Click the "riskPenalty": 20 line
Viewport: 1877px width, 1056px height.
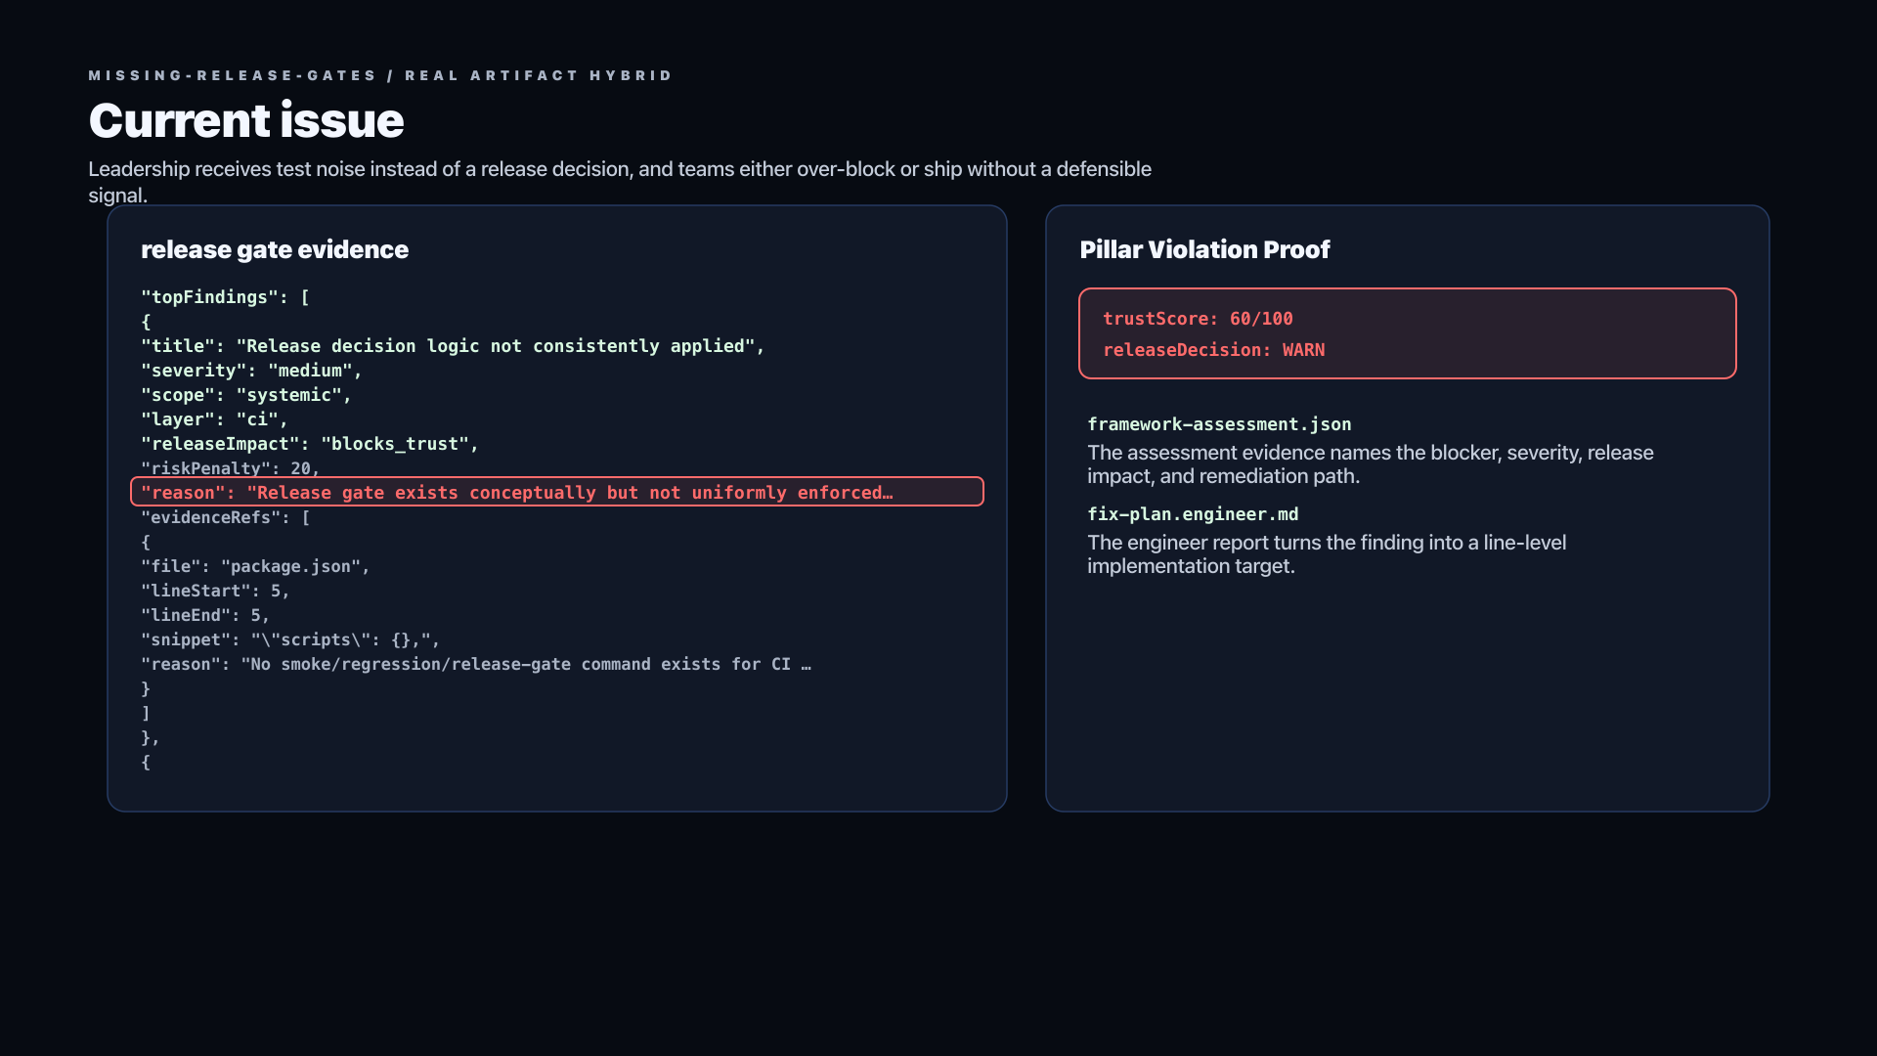pos(231,468)
